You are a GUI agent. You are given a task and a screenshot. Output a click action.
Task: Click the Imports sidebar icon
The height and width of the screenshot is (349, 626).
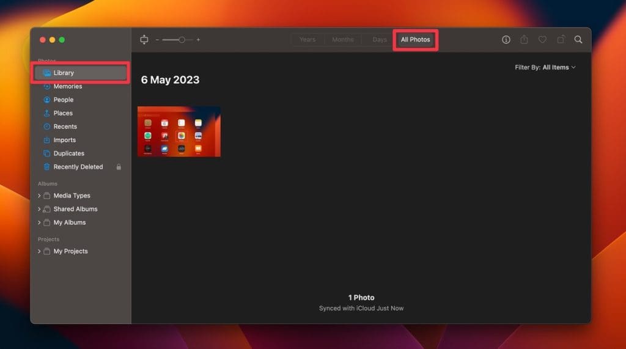pyautogui.click(x=46, y=140)
